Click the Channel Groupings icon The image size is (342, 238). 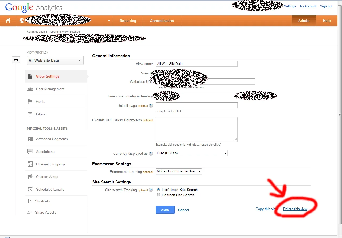(30, 164)
